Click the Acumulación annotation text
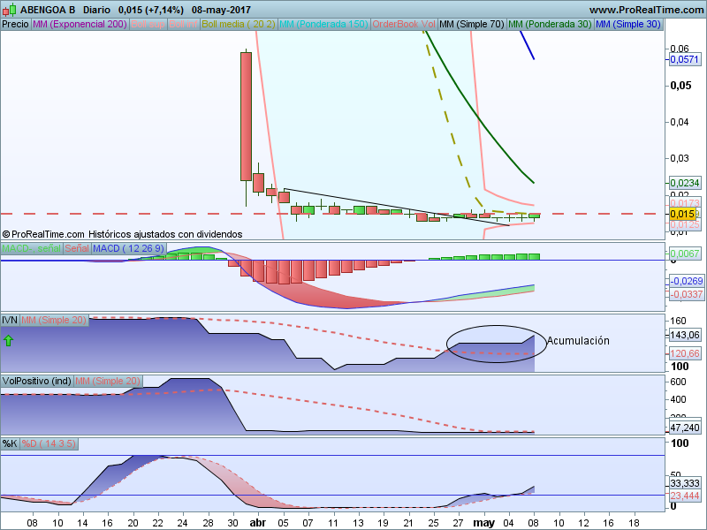 point(578,341)
